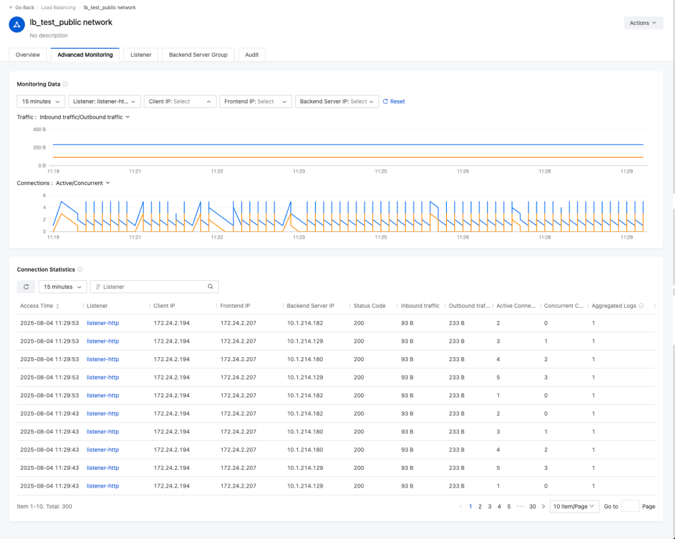Viewport: 675px width, 539px height.
Task: Open the Actions dropdown menu
Action: (643, 23)
